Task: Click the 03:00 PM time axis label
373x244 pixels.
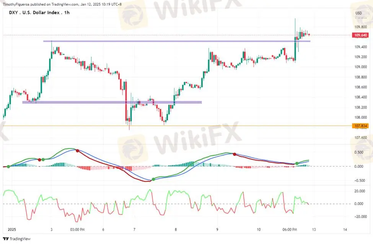Action: (x=77, y=229)
